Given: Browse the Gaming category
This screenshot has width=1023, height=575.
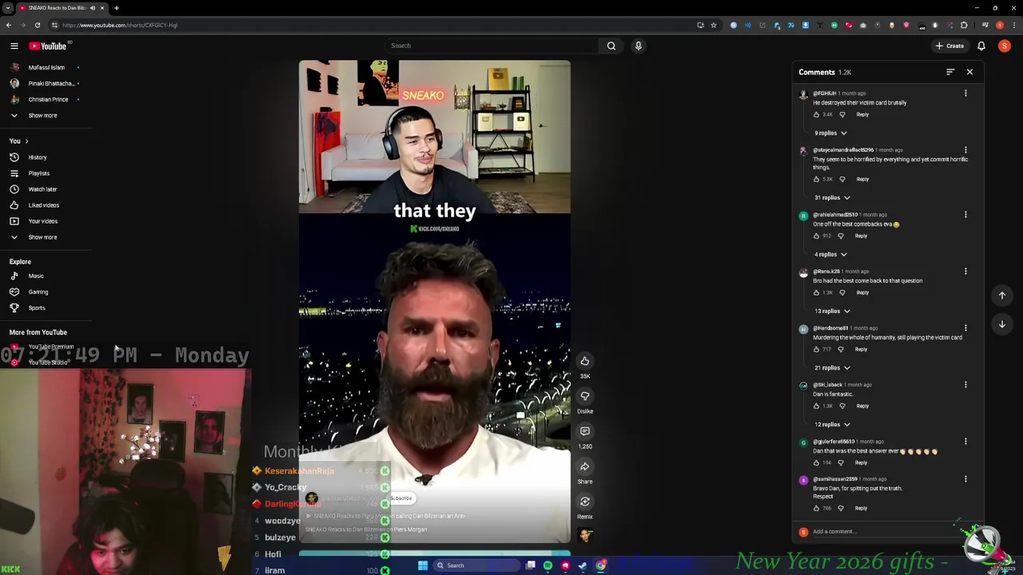Looking at the screenshot, I should click(38, 291).
